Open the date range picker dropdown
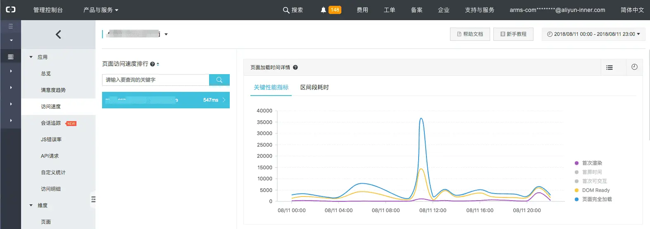 pyautogui.click(x=593, y=34)
